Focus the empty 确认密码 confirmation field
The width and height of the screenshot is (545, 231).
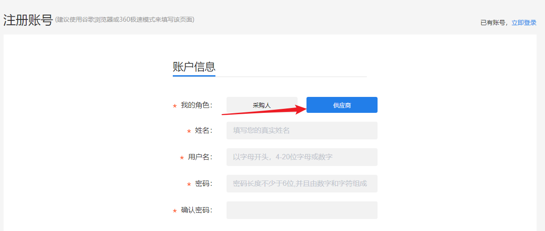point(302,210)
